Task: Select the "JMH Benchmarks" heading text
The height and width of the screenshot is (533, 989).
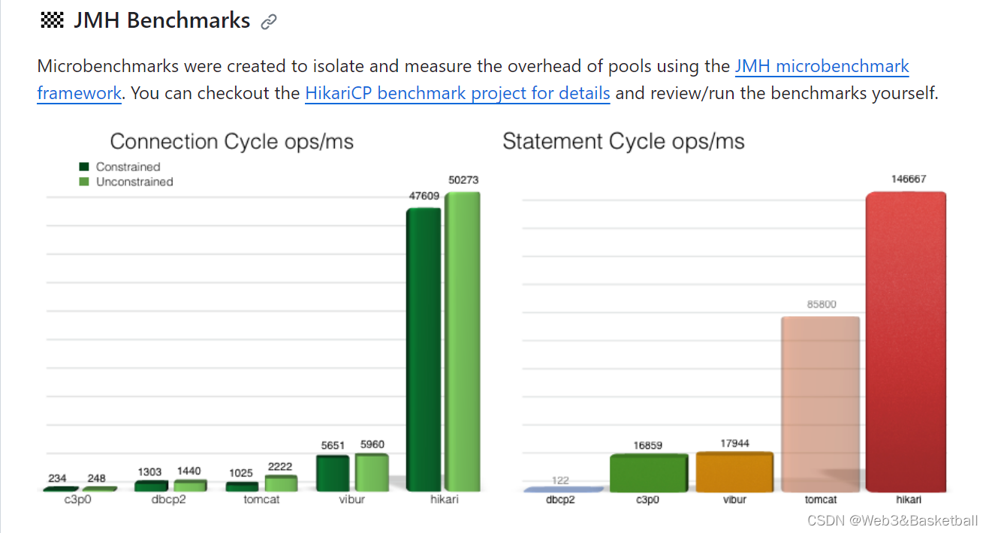Action: 161,20
